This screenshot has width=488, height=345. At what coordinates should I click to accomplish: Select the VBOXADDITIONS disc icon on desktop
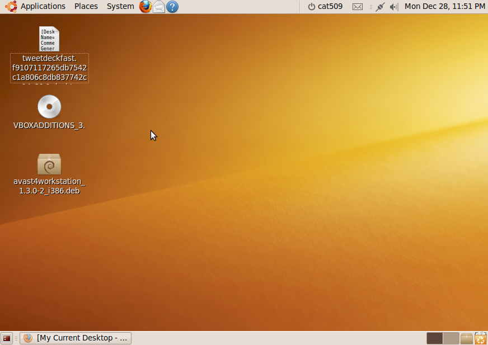click(x=49, y=107)
